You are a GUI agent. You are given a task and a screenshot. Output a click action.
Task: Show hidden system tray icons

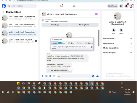(x=119, y=92)
